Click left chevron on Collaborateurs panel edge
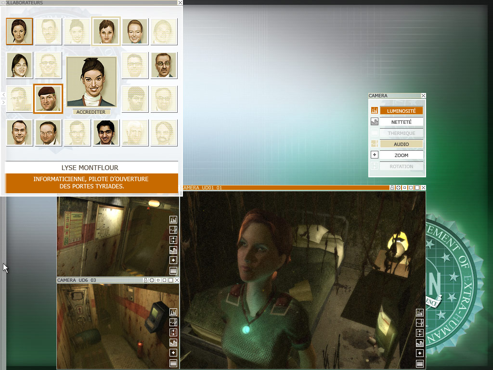 click(x=3, y=95)
